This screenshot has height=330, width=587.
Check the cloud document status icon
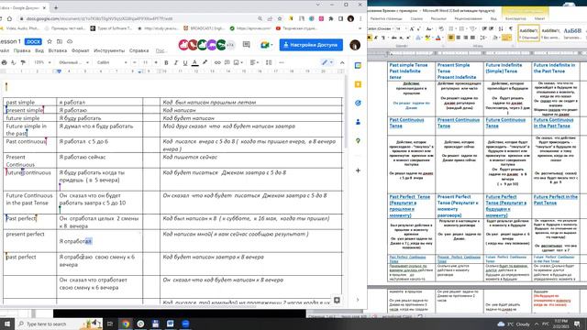tap(70, 41)
